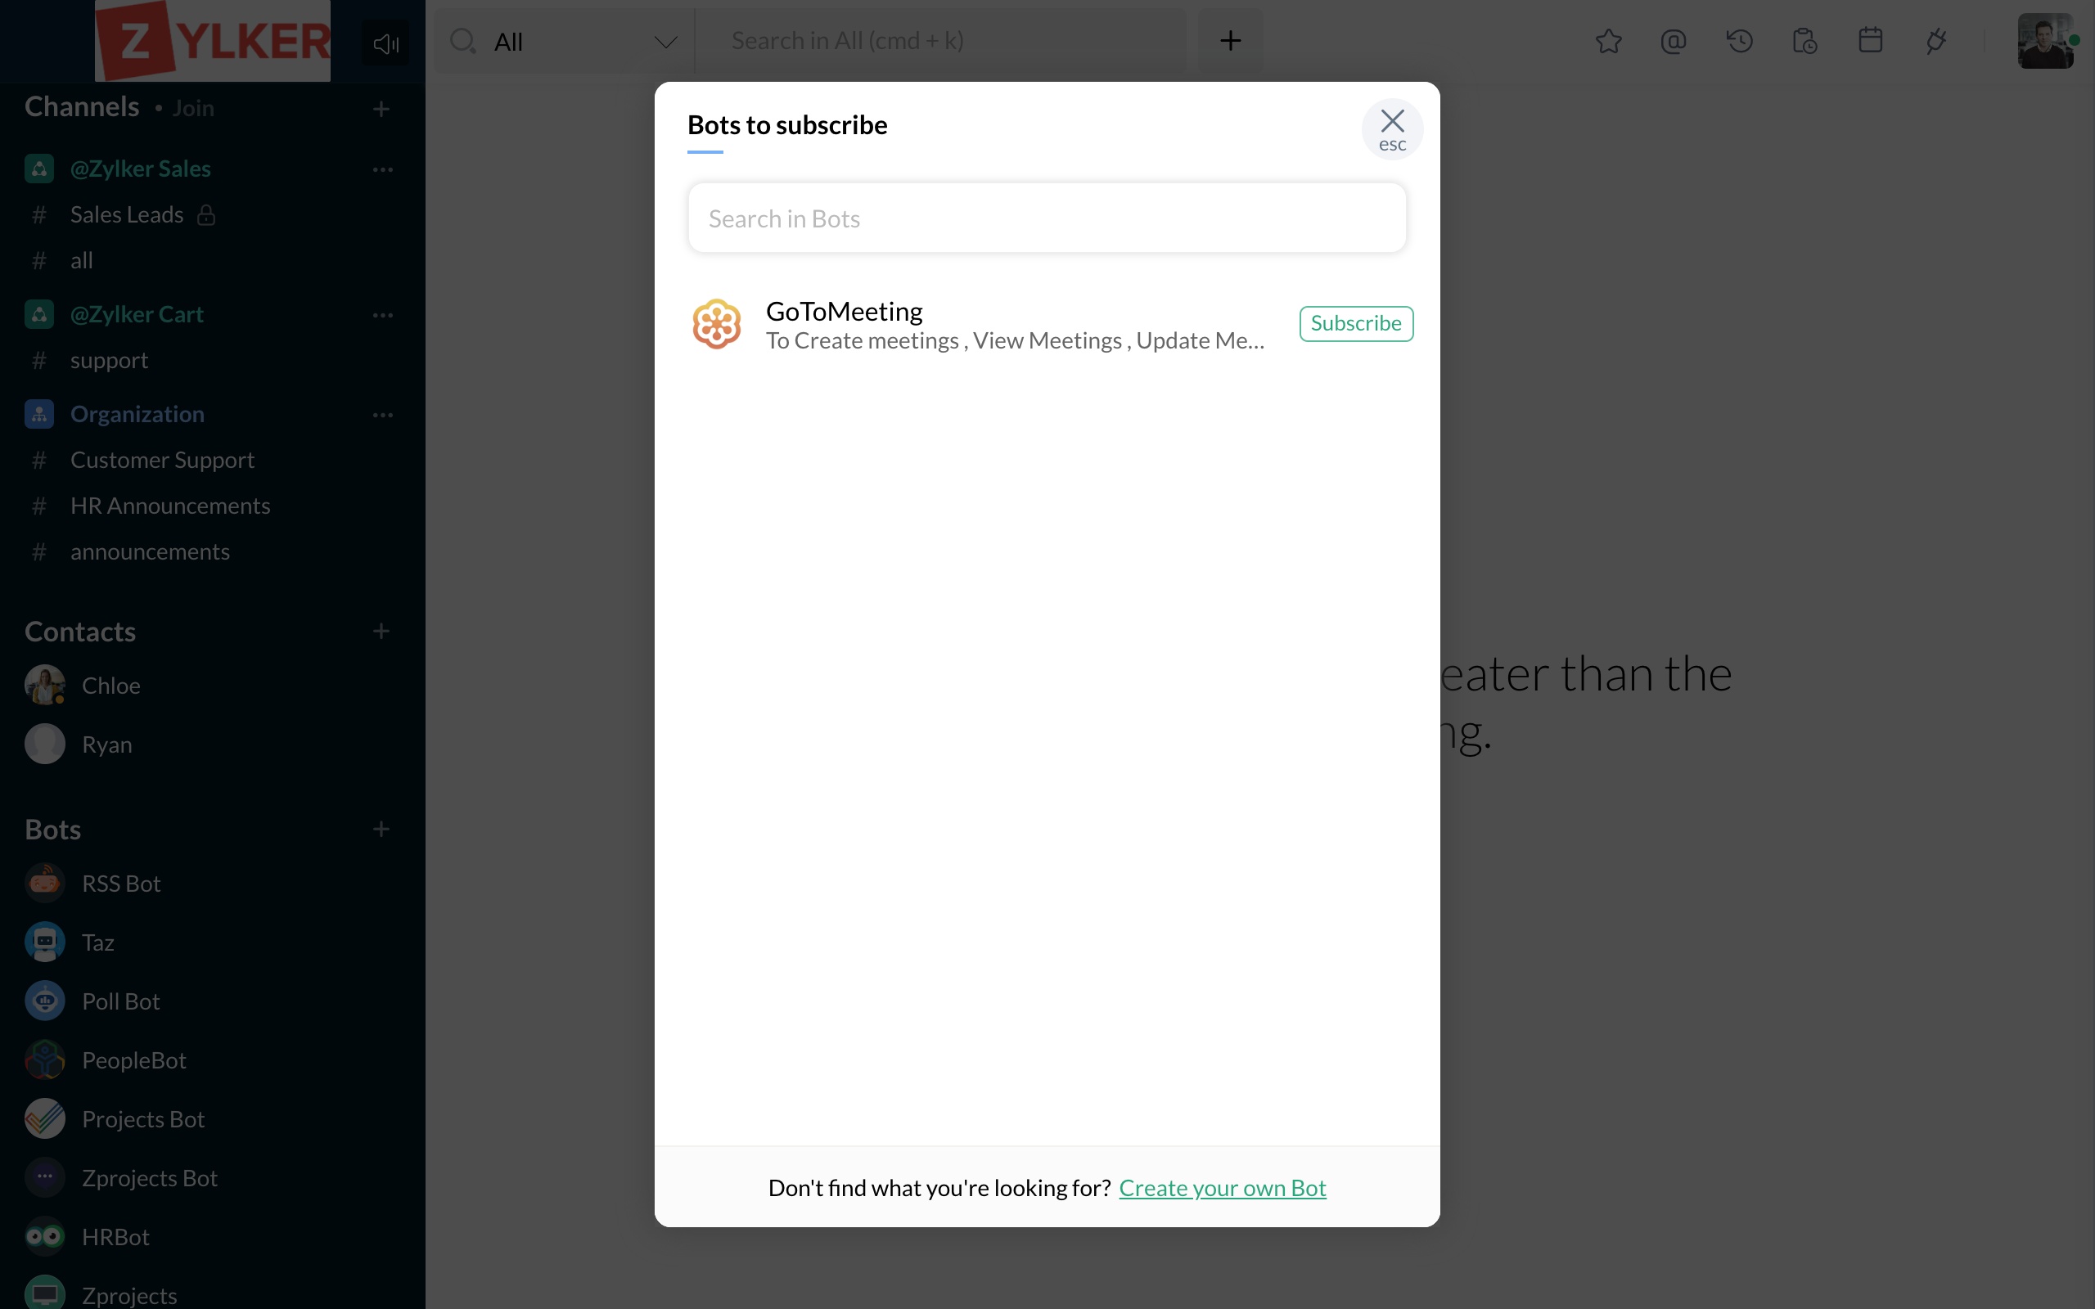
Task: Open the HR Announcements channel
Action: tap(169, 506)
